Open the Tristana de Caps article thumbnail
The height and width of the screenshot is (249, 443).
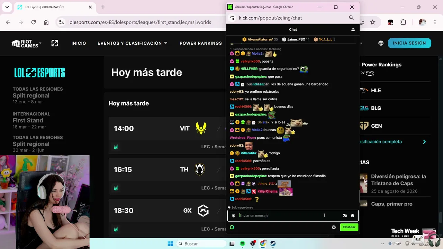(x=363, y=183)
